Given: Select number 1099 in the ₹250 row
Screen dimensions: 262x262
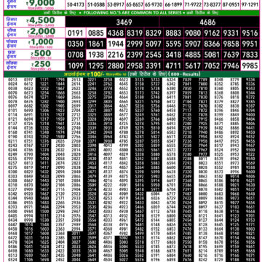Looking at the screenshot, I should [75, 65].
